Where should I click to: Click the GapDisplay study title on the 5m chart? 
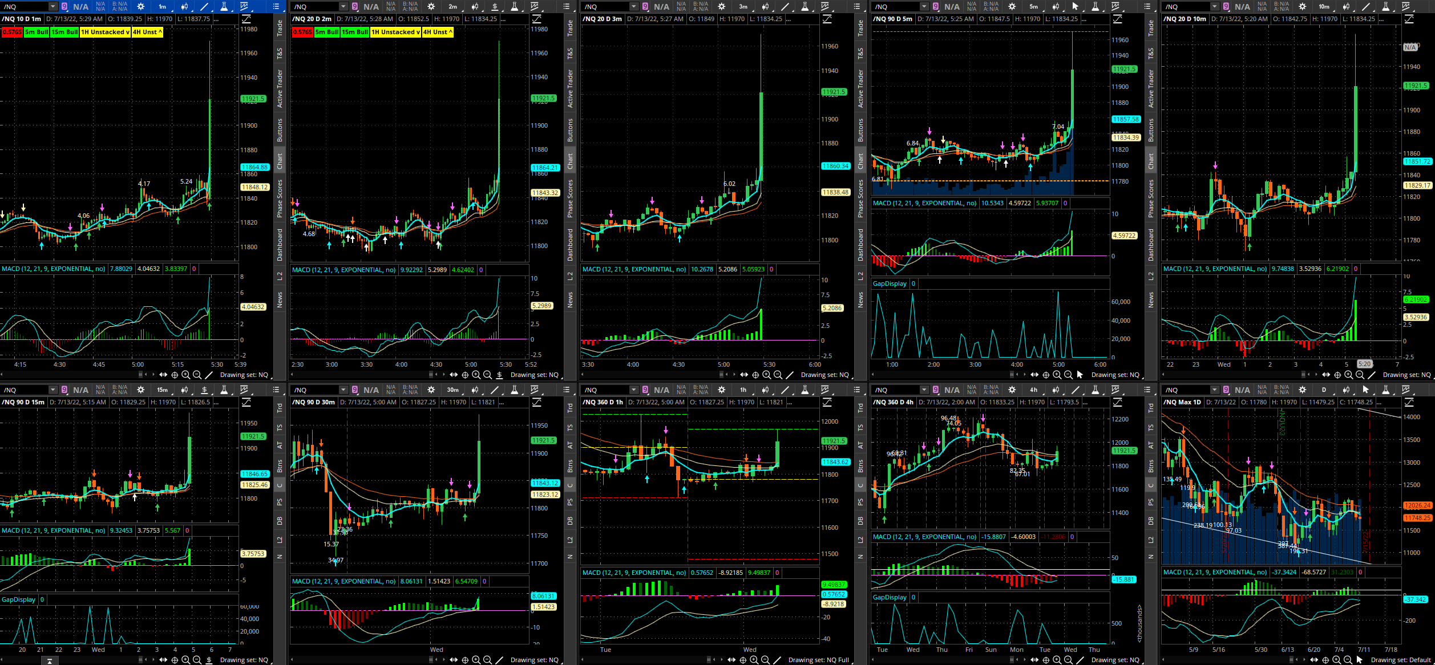(890, 283)
